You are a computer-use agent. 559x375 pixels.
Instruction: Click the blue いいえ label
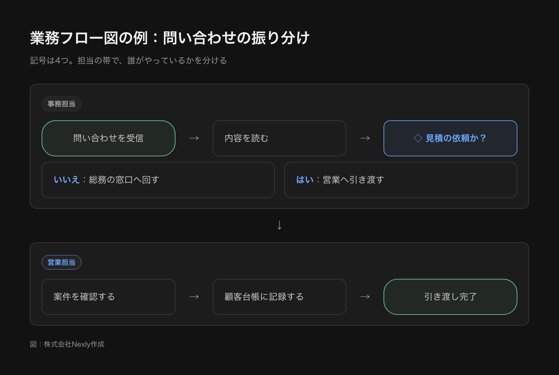(66, 180)
